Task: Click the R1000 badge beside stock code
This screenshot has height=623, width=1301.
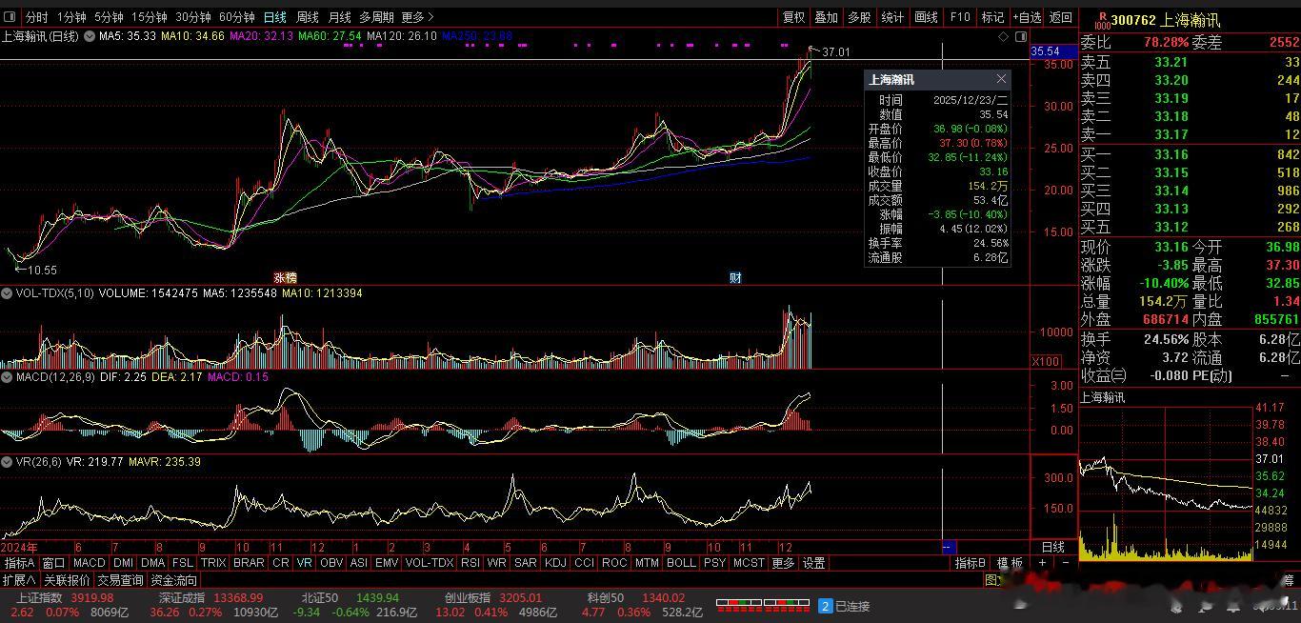Action: pos(1103,20)
